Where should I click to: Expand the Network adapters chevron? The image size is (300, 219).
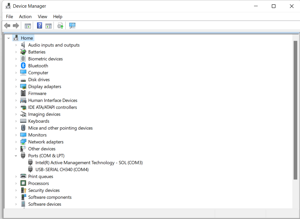click(16, 142)
